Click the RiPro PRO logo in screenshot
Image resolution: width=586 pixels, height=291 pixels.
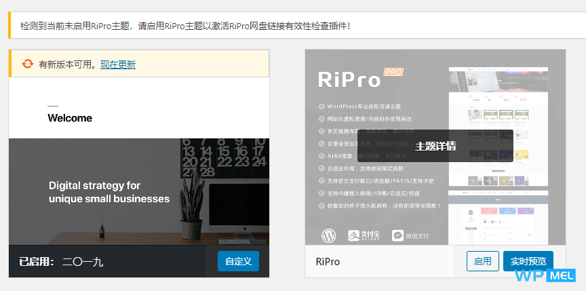[x=361, y=77]
